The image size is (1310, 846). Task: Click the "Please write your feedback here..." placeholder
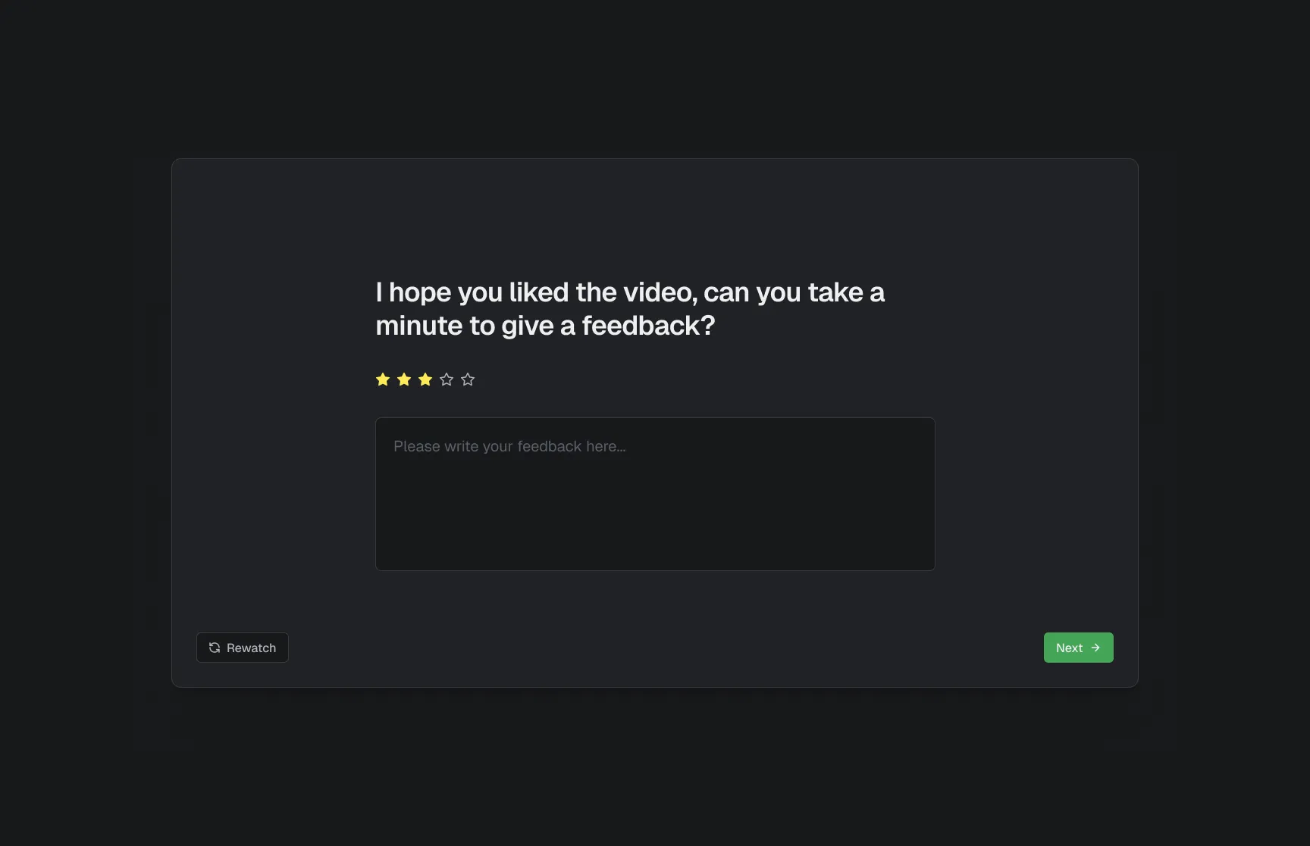click(509, 446)
